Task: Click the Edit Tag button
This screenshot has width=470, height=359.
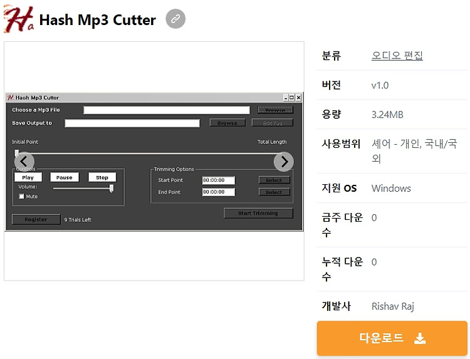Action: 272,123
